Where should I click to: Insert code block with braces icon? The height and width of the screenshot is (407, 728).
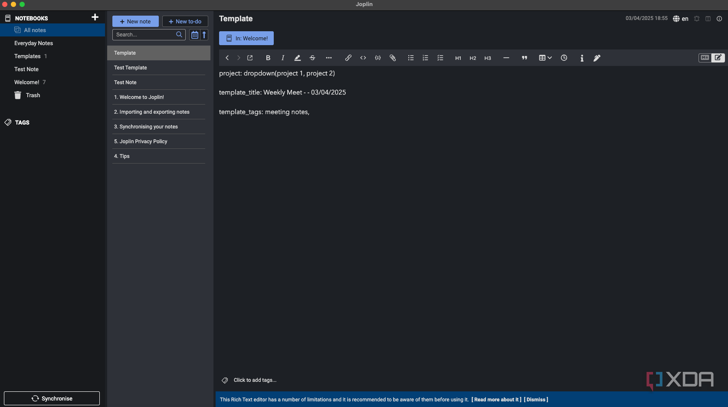(378, 58)
